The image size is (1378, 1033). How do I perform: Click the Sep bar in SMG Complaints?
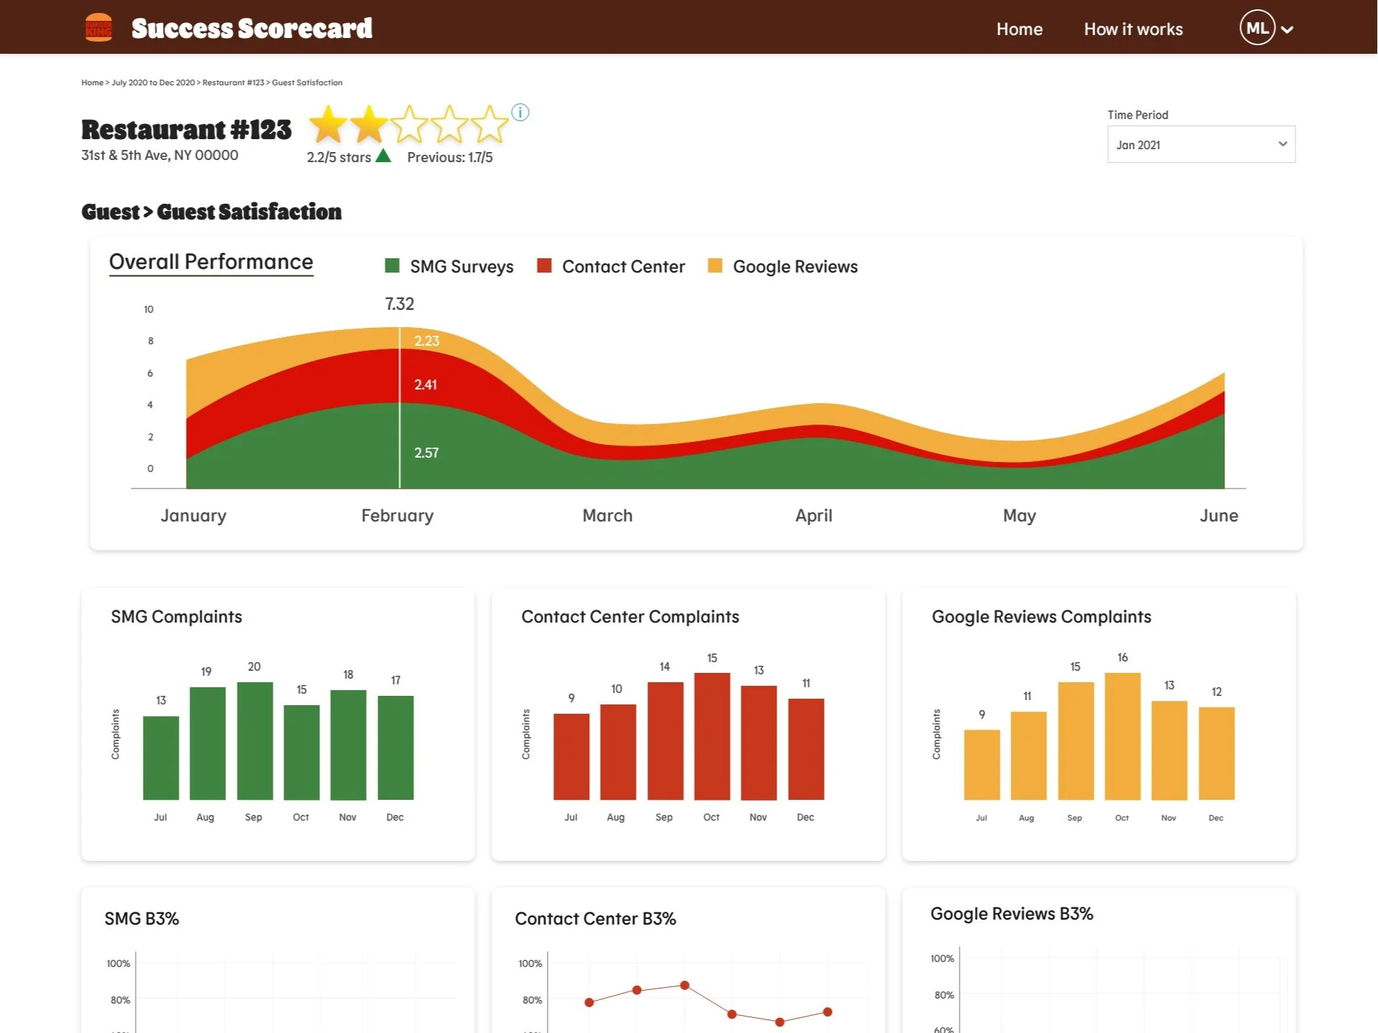coord(255,740)
